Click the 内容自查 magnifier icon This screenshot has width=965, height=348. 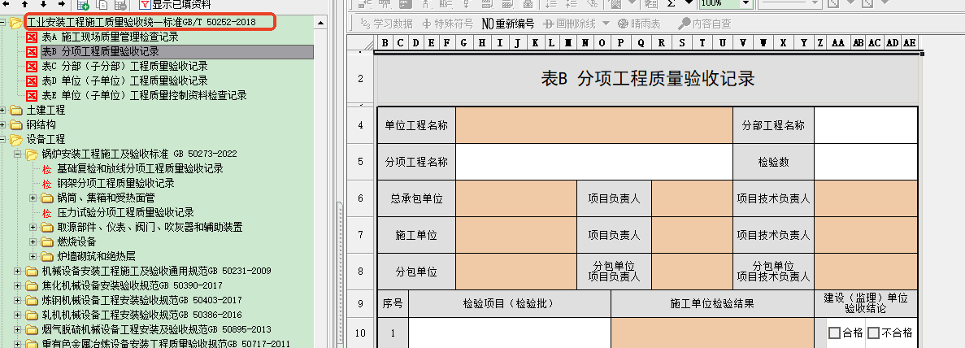[x=685, y=24]
